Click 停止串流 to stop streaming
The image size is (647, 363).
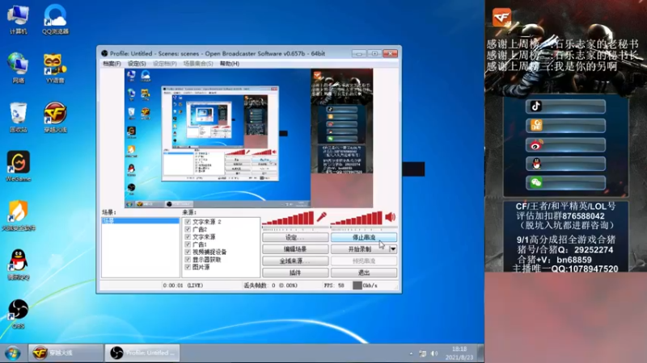pos(364,237)
